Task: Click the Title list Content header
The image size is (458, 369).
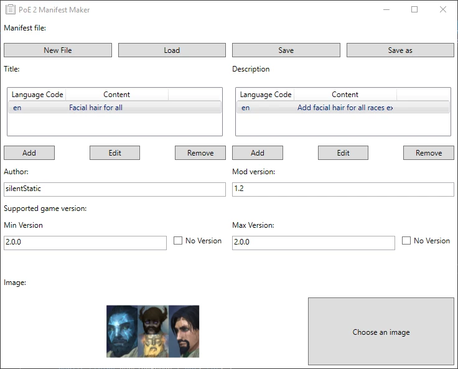Action: 116,95
